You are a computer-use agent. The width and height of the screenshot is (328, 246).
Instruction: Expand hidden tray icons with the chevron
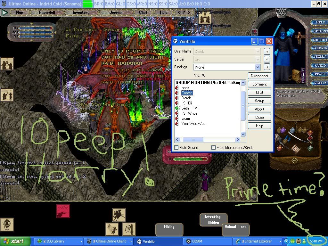286,241
